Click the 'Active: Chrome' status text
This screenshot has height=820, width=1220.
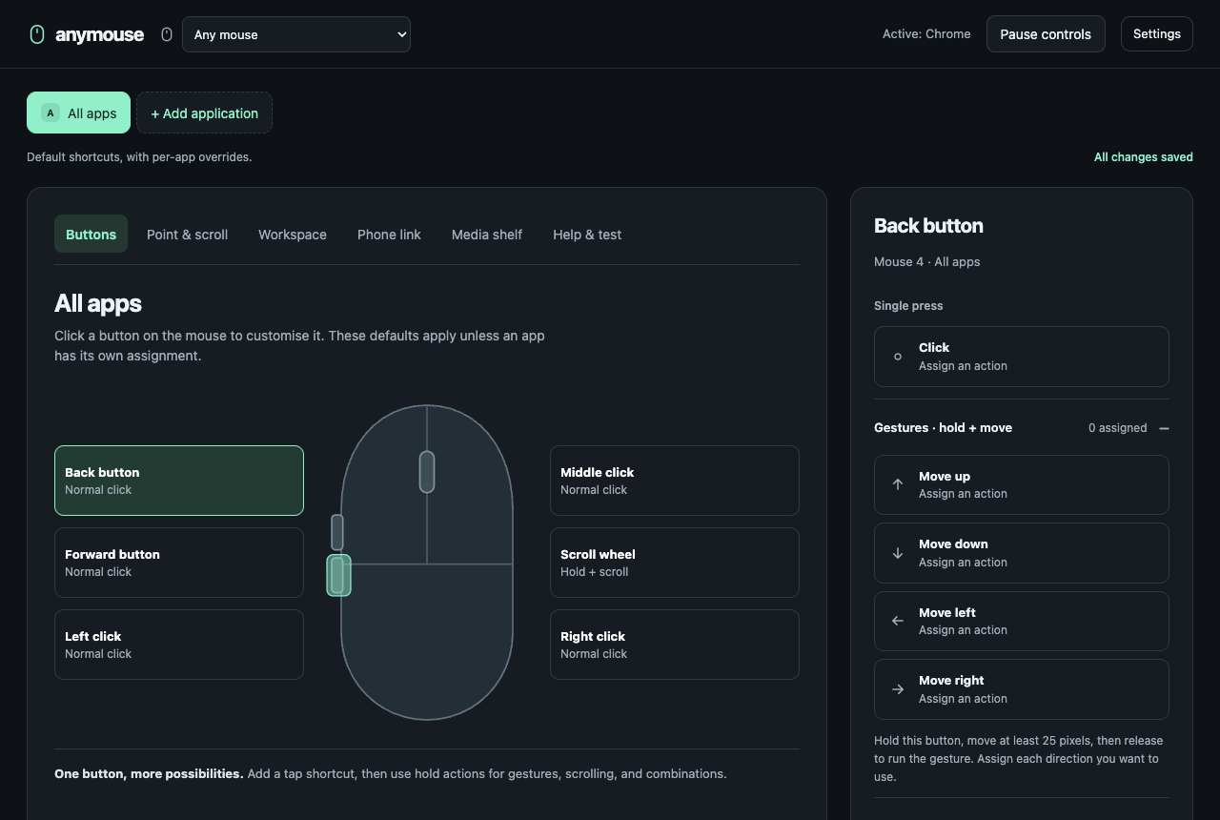(926, 33)
